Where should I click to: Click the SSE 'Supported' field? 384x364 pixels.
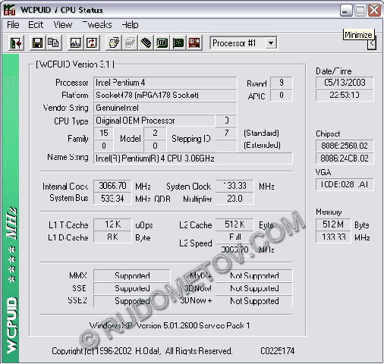pyautogui.click(x=132, y=288)
